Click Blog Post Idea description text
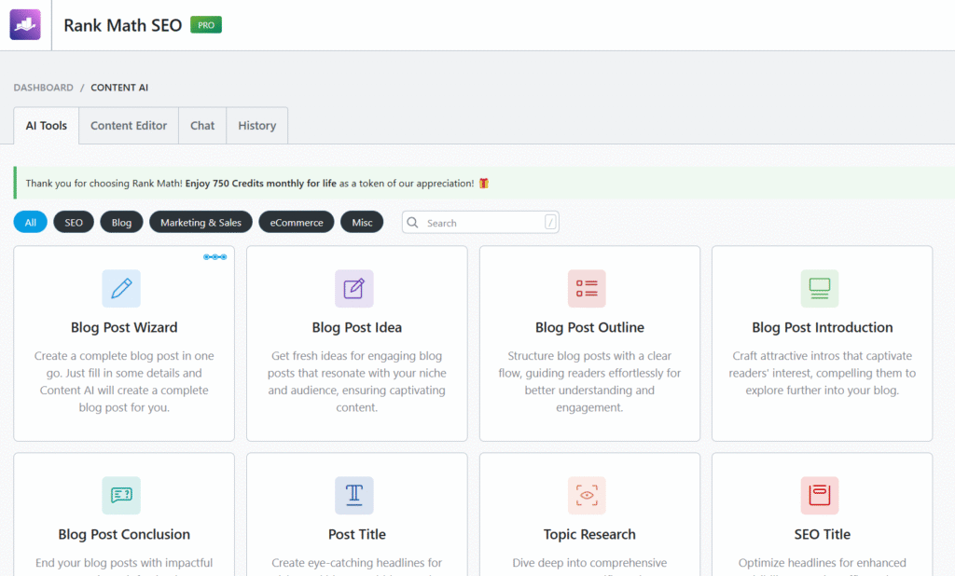Image resolution: width=955 pixels, height=576 pixels. pyautogui.click(x=357, y=382)
